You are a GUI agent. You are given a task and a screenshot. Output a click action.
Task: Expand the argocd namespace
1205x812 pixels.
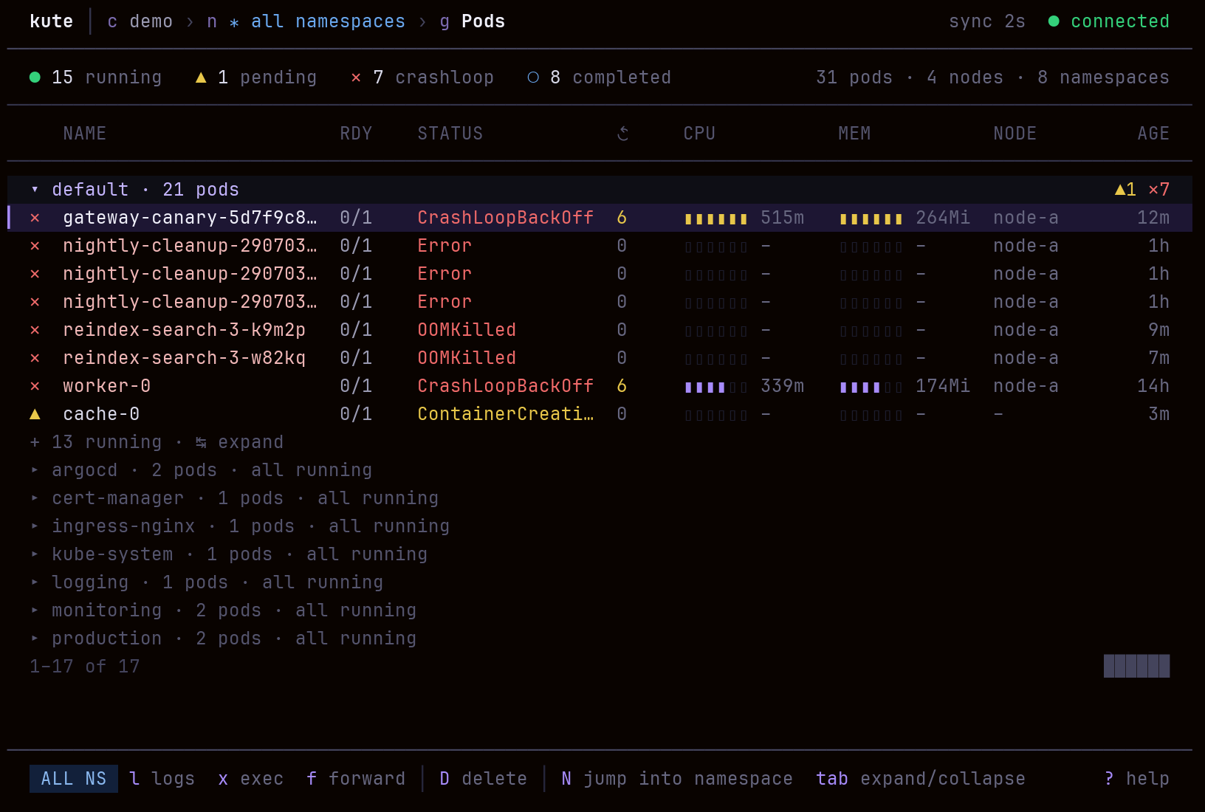pos(35,470)
